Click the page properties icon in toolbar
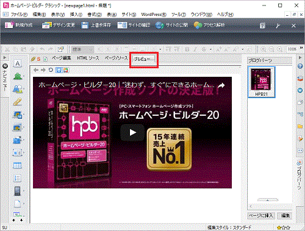 click(x=60, y=49)
